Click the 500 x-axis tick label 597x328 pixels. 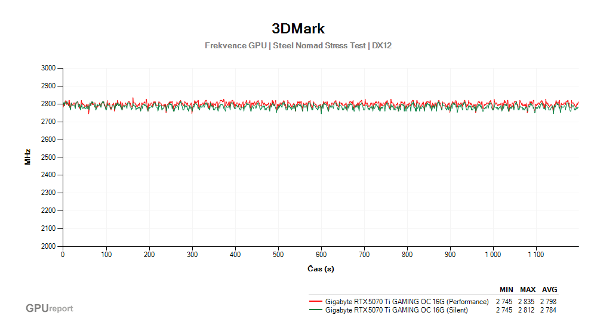point(278,255)
